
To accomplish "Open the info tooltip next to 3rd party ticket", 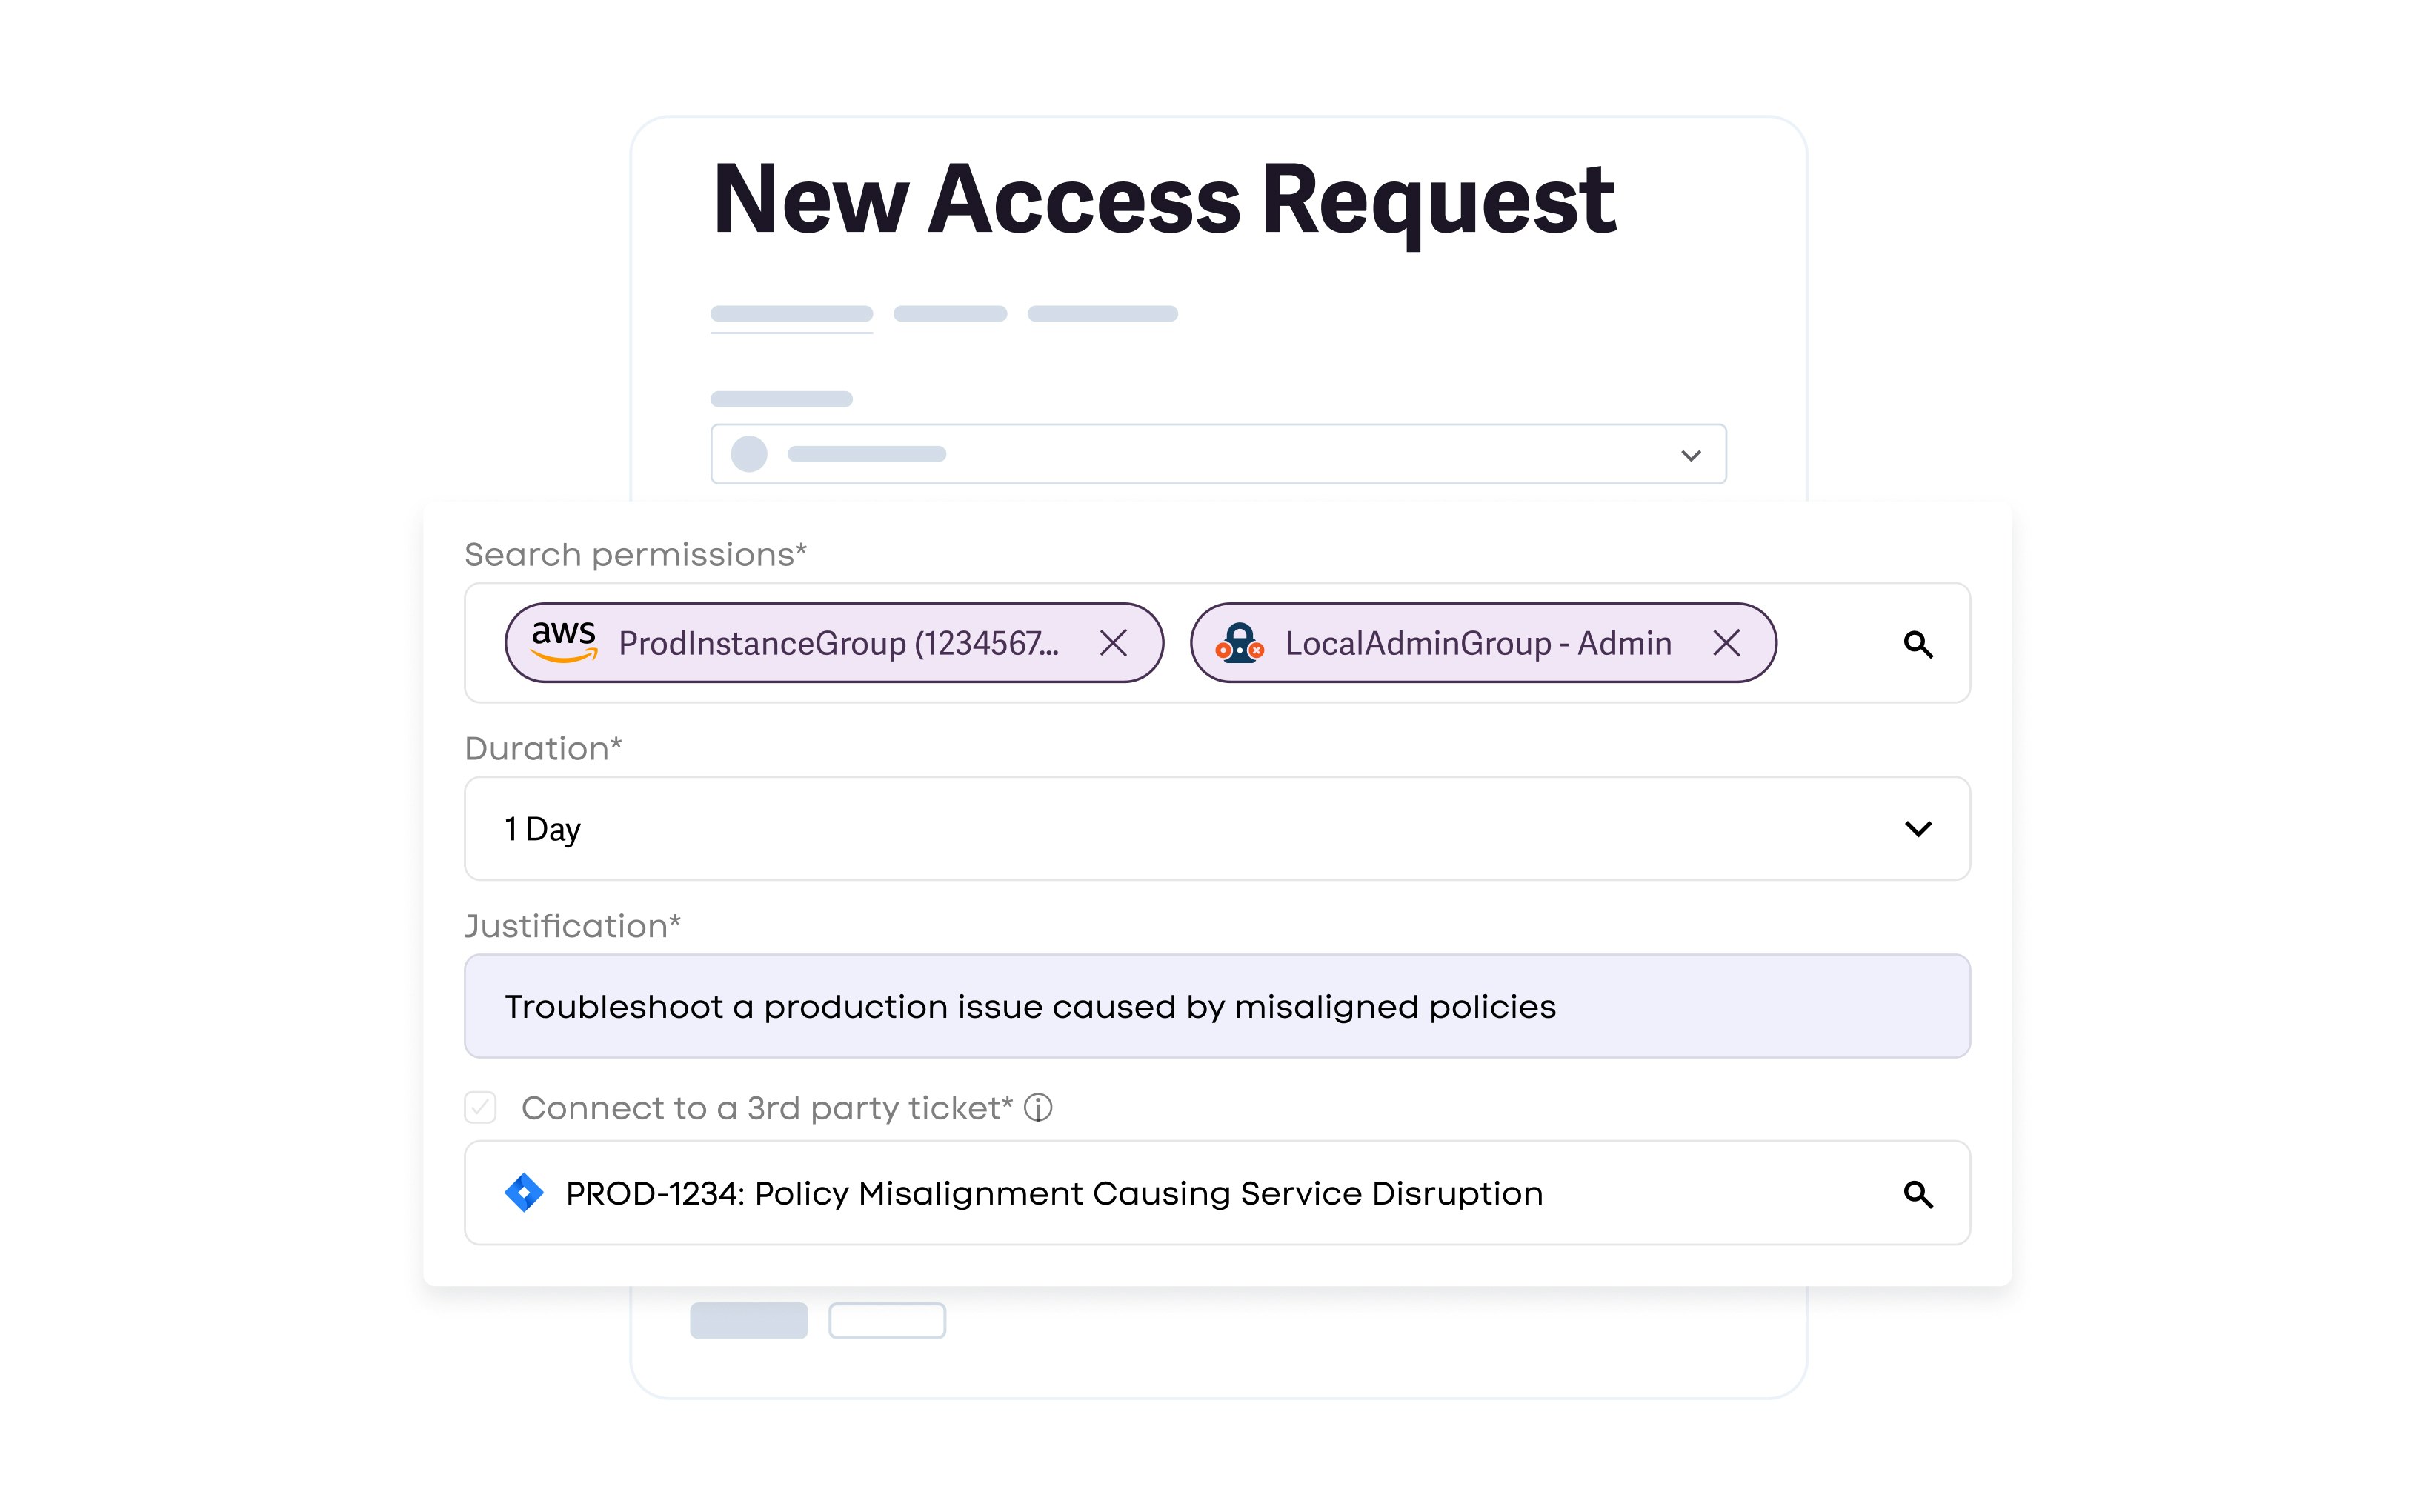I will pos(1039,1108).
